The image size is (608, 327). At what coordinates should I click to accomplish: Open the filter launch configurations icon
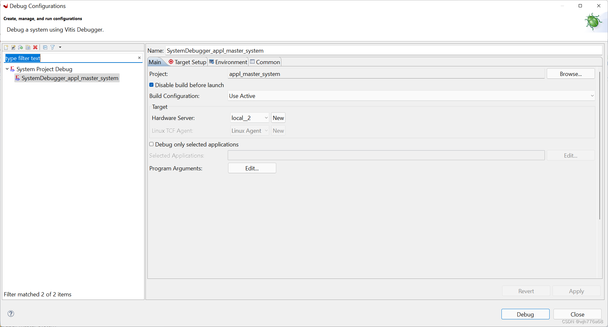pyautogui.click(x=53, y=47)
